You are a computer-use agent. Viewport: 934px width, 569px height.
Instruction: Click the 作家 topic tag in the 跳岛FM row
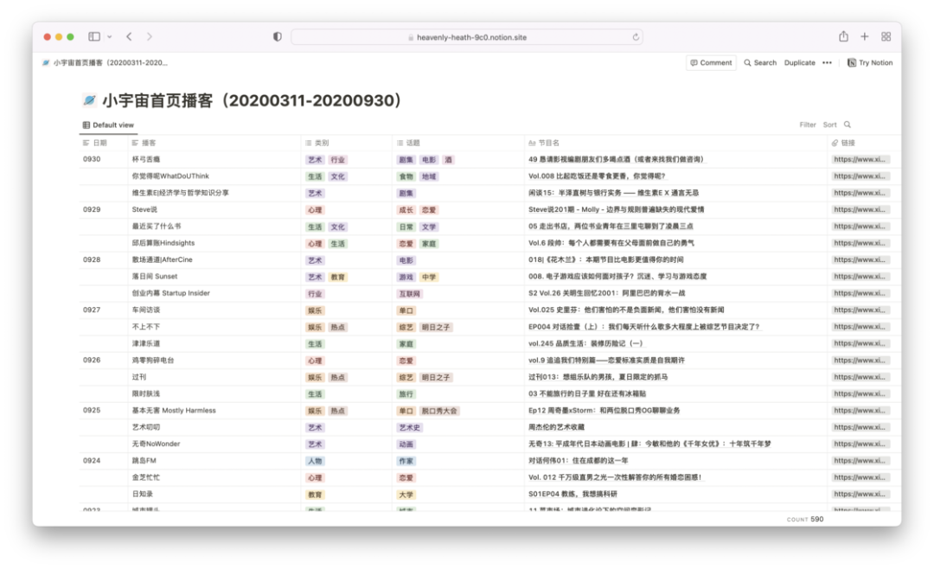click(x=406, y=461)
